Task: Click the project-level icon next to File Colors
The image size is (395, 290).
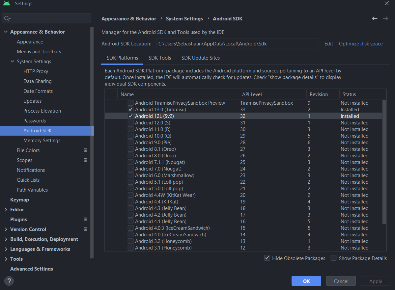Action: (x=85, y=150)
